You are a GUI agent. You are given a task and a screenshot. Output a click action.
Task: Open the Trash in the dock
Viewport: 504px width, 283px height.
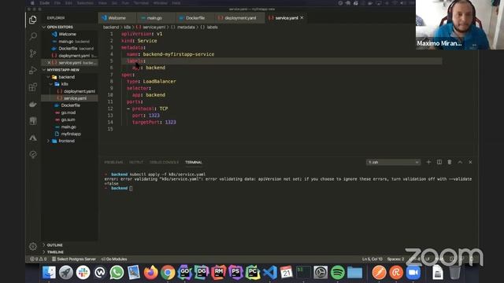click(x=454, y=273)
